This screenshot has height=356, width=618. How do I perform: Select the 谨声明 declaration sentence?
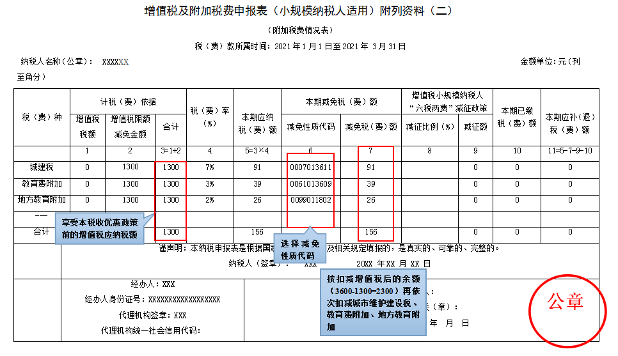click(329, 248)
